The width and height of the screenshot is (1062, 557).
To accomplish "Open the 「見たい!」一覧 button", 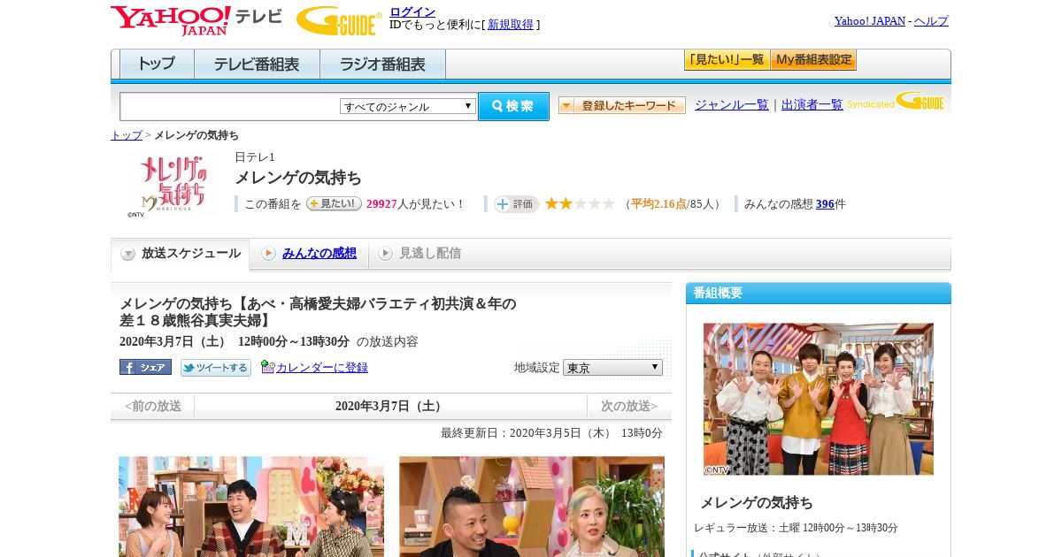I will coord(727,60).
